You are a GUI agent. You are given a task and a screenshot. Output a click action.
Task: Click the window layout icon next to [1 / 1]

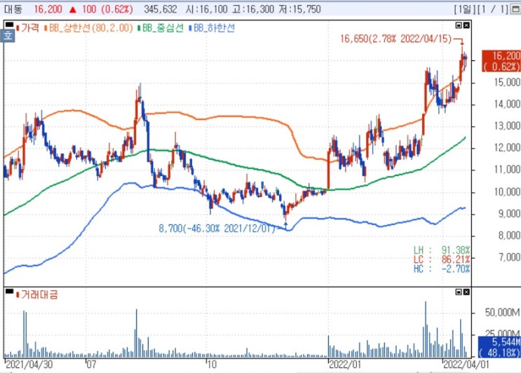click(516, 9)
